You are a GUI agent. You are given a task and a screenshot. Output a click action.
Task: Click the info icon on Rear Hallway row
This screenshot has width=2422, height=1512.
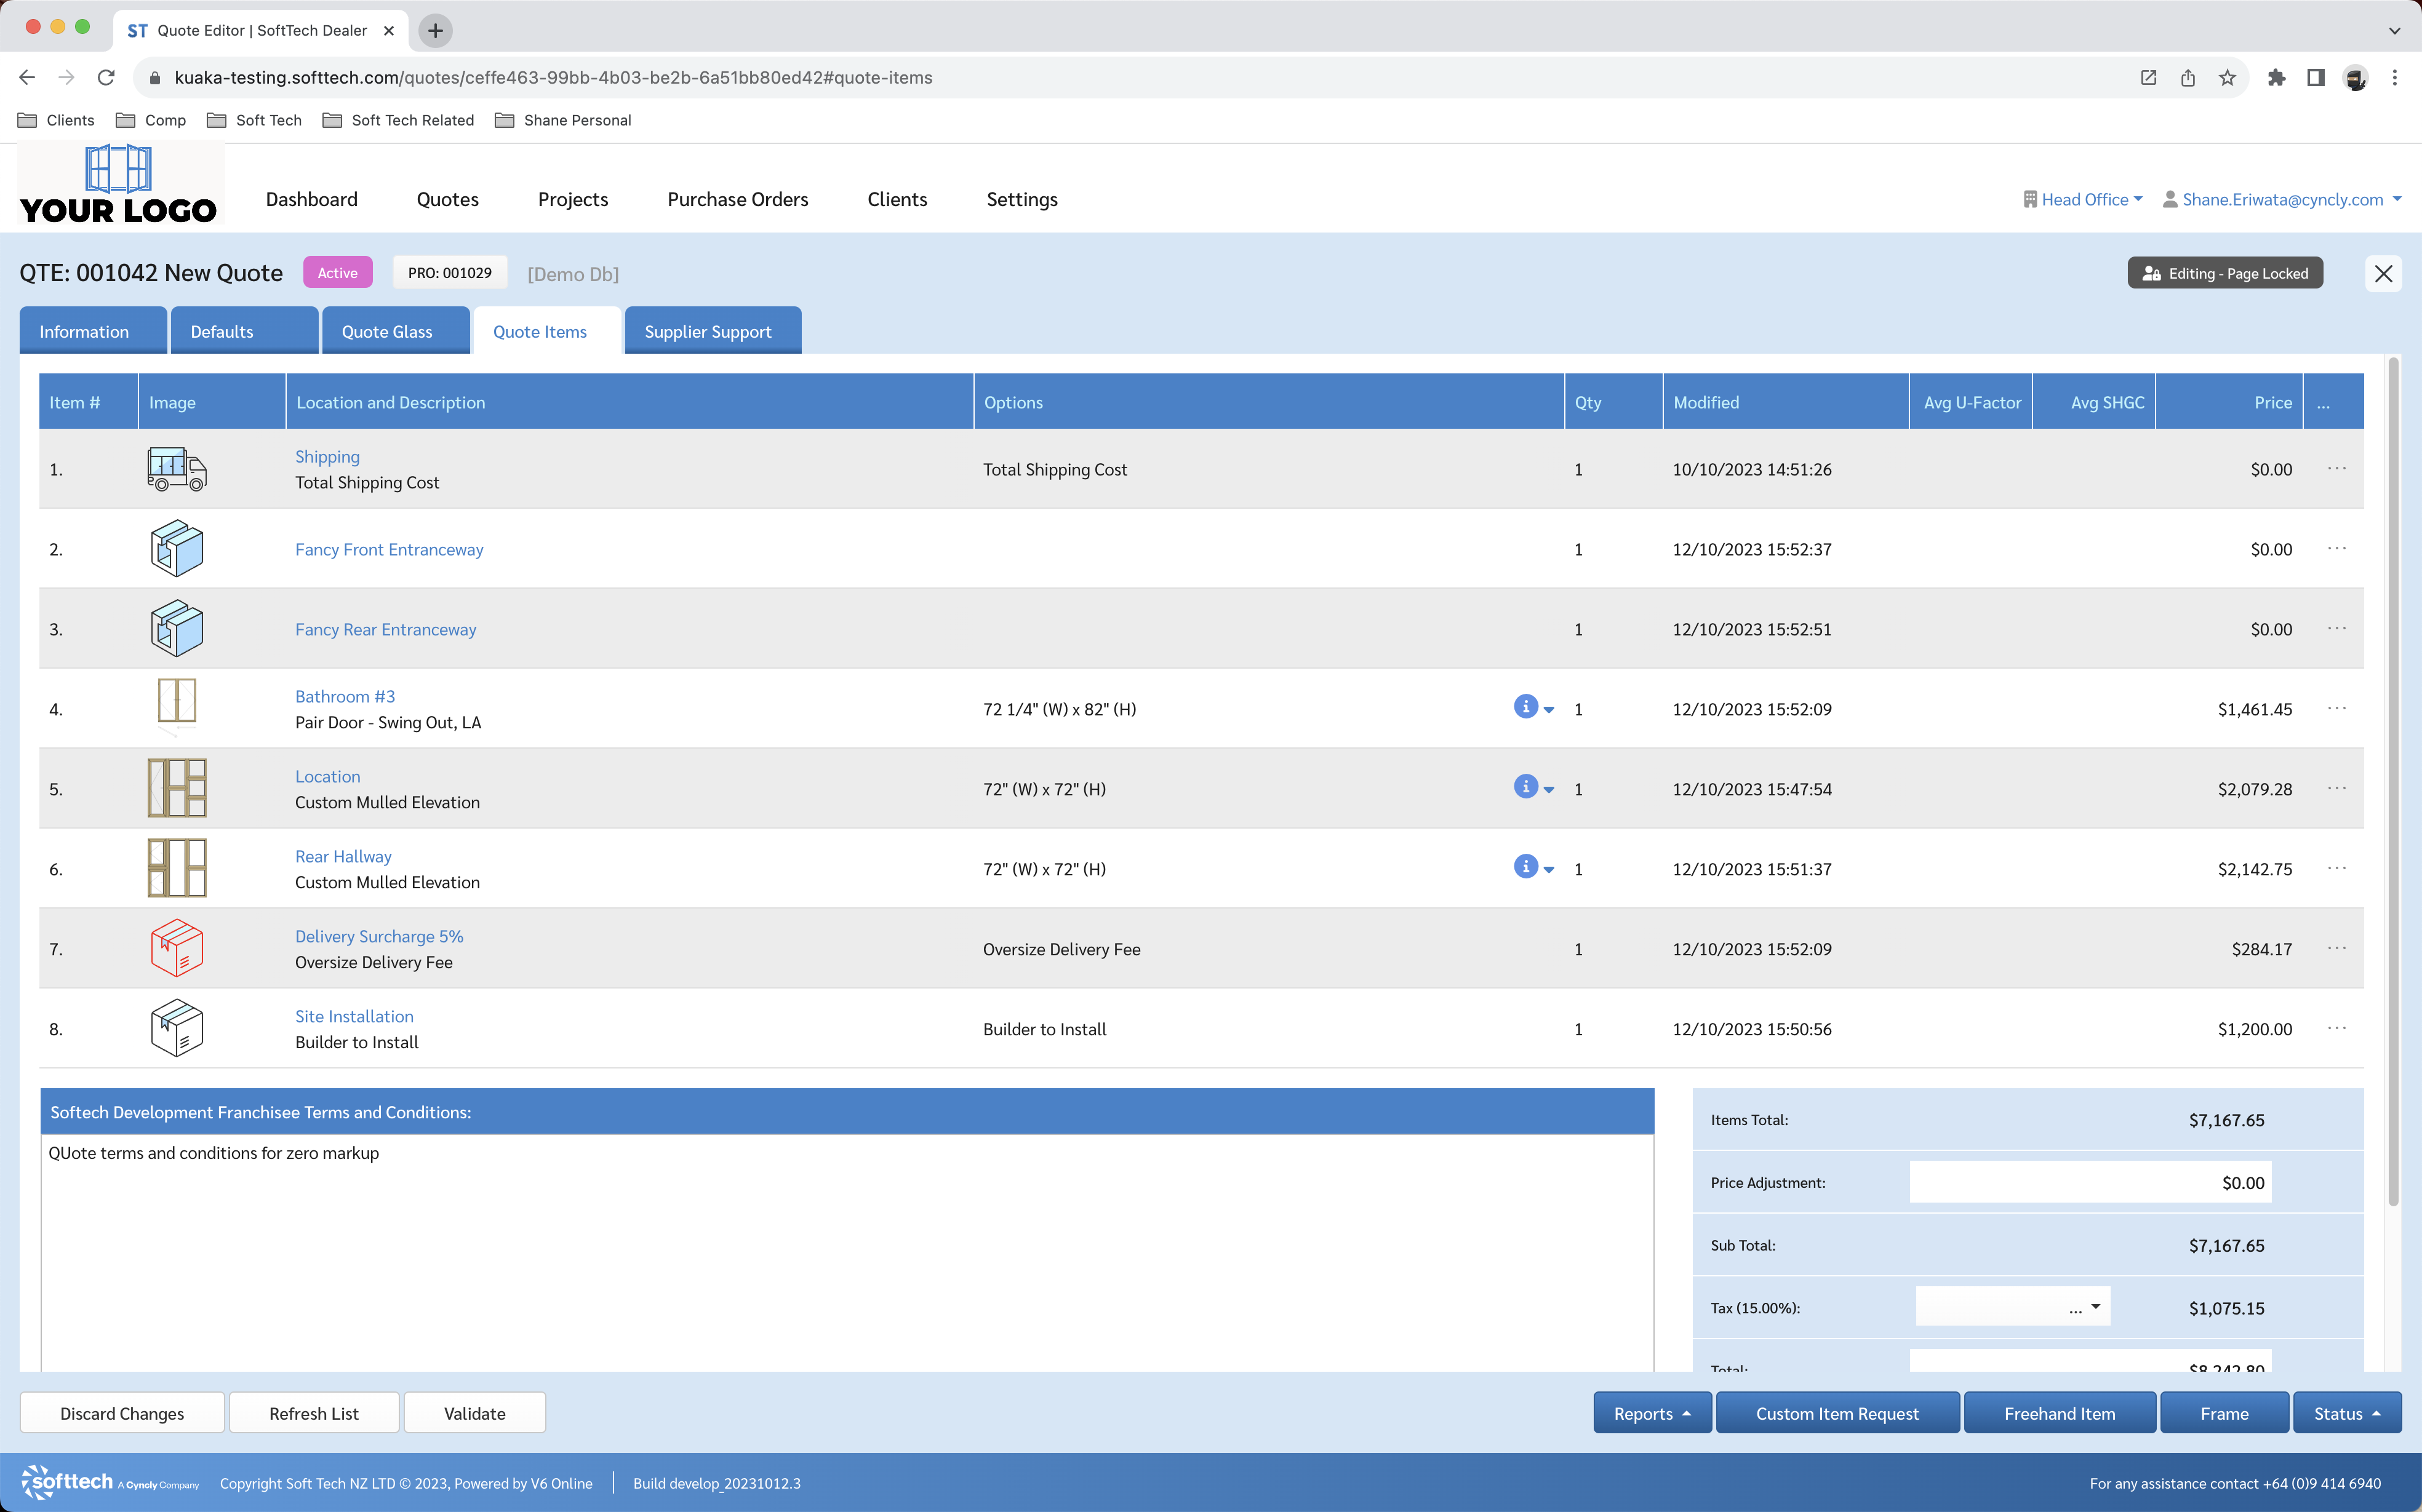pyautogui.click(x=1525, y=867)
